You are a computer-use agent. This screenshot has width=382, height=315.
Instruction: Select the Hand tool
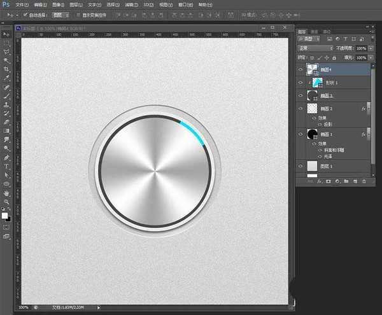tap(6, 192)
